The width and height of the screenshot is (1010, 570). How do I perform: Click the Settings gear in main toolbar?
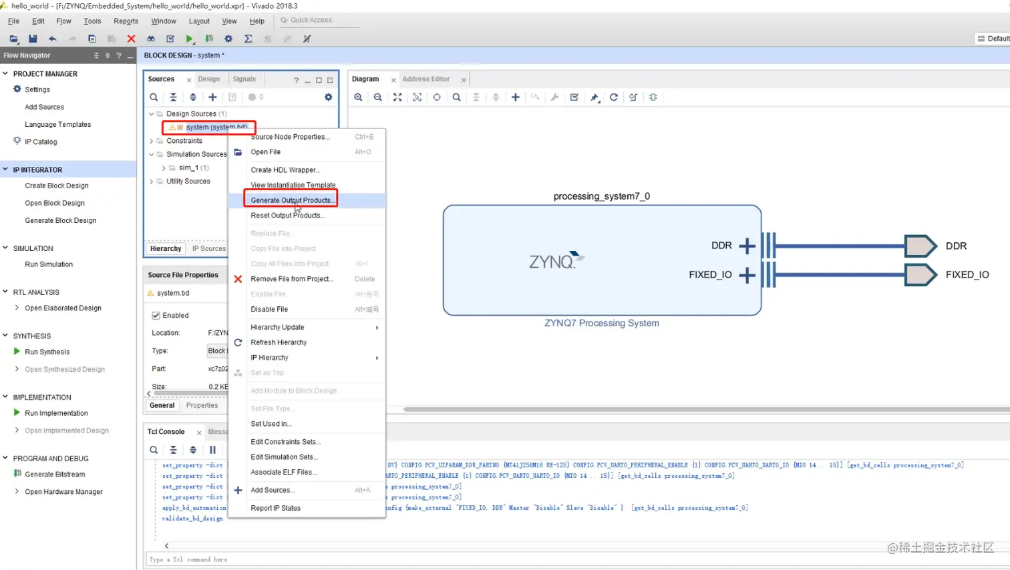point(228,39)
